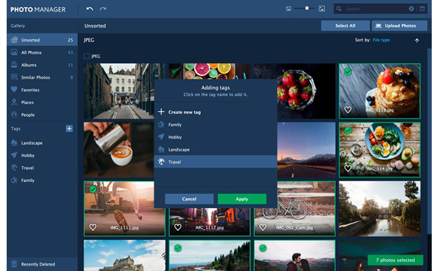Deselect the pancakes photo checkmark
Viewport: 439px width, 271px height.
tap(348, 72)
